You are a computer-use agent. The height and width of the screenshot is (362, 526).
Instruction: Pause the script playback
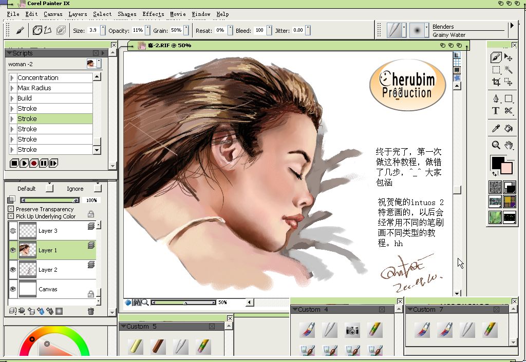coord(43,163)
